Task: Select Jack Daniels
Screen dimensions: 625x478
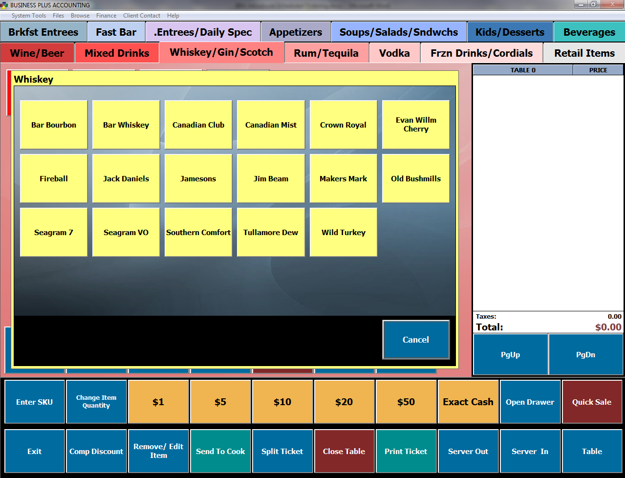Action: coord(126,178)
